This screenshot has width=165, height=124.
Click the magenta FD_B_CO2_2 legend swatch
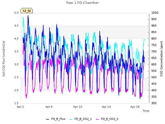click(x=97, y=119)
